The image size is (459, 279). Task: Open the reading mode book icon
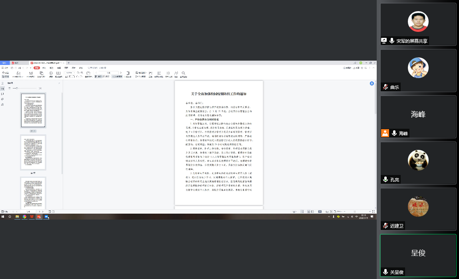(58, 73)
